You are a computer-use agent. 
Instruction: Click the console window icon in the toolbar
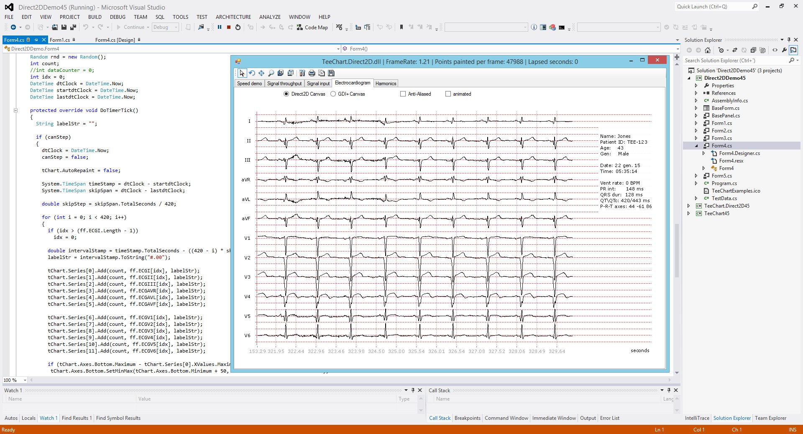(562, 27)
